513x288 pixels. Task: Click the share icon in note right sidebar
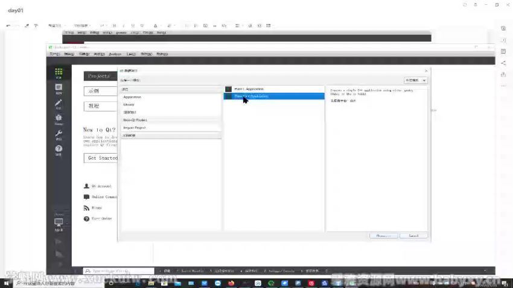[x=503, y=63]
